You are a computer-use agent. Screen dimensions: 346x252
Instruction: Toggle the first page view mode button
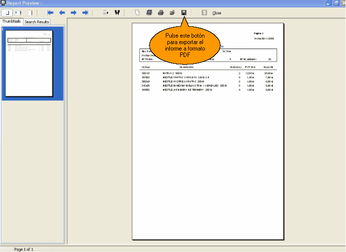pos(7,12)
